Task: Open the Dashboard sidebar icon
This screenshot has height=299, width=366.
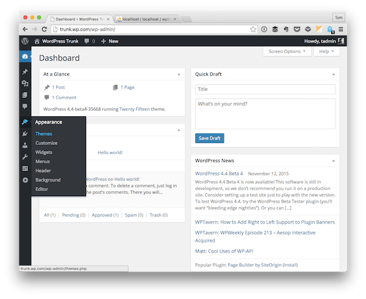Action: [25, 57]
